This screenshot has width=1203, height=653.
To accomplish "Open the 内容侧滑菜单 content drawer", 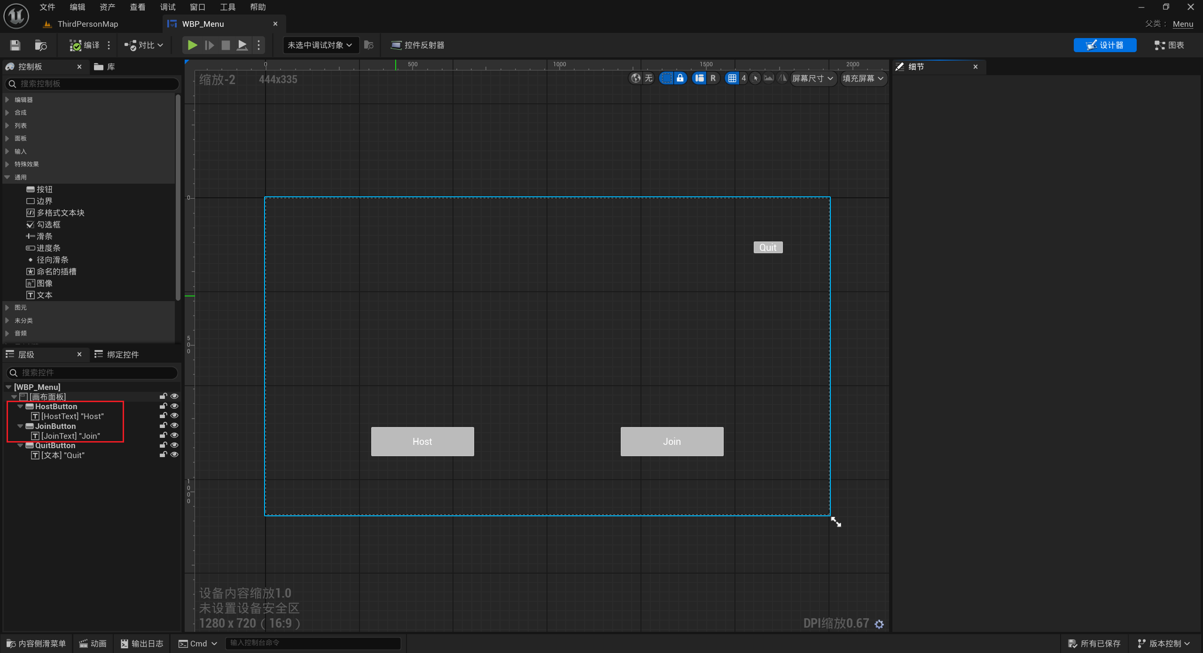I will (x=36, y=644).
